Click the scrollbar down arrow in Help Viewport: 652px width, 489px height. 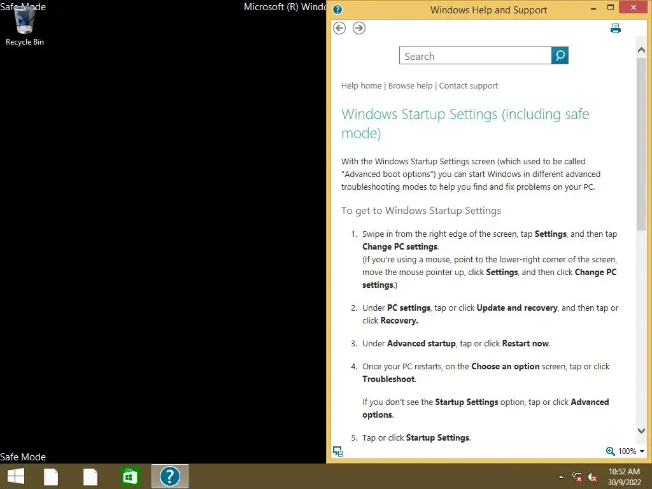641,431
